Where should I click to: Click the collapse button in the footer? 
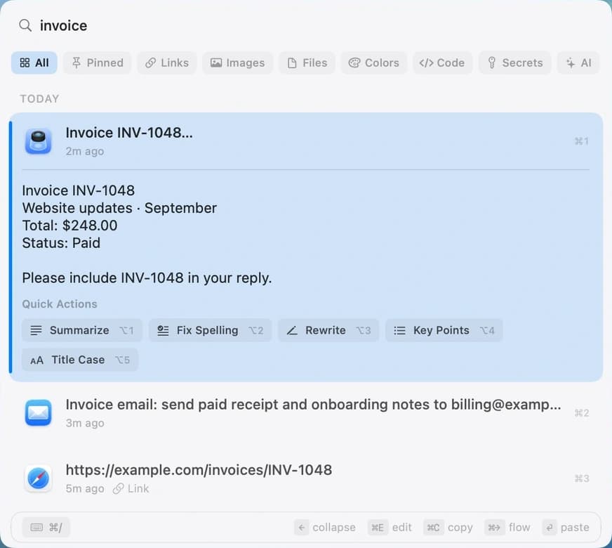(x=325, y=528)
